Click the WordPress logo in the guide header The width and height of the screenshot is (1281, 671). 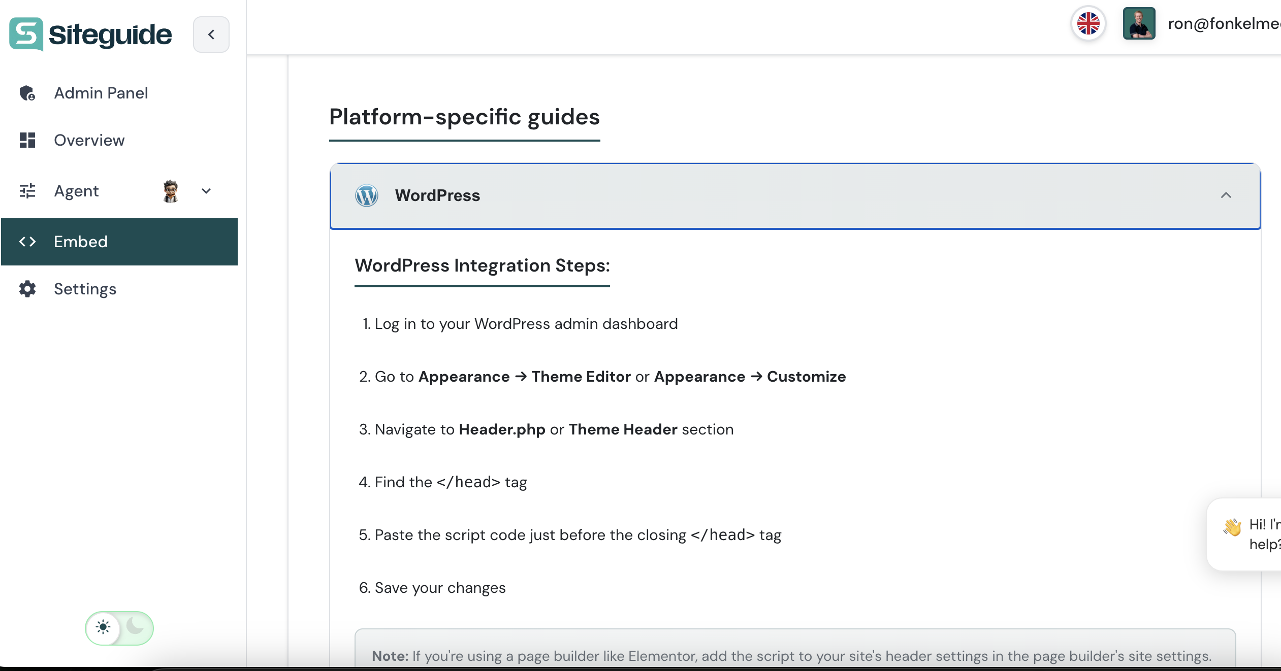(x=367, y=196)
